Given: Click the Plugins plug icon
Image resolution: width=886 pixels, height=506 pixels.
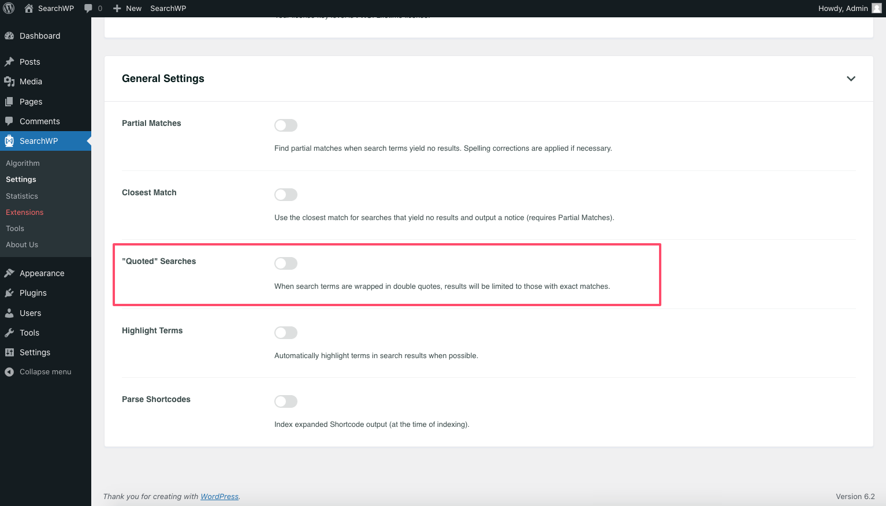Looking at the screenshot, I should (x=9, y=293).
